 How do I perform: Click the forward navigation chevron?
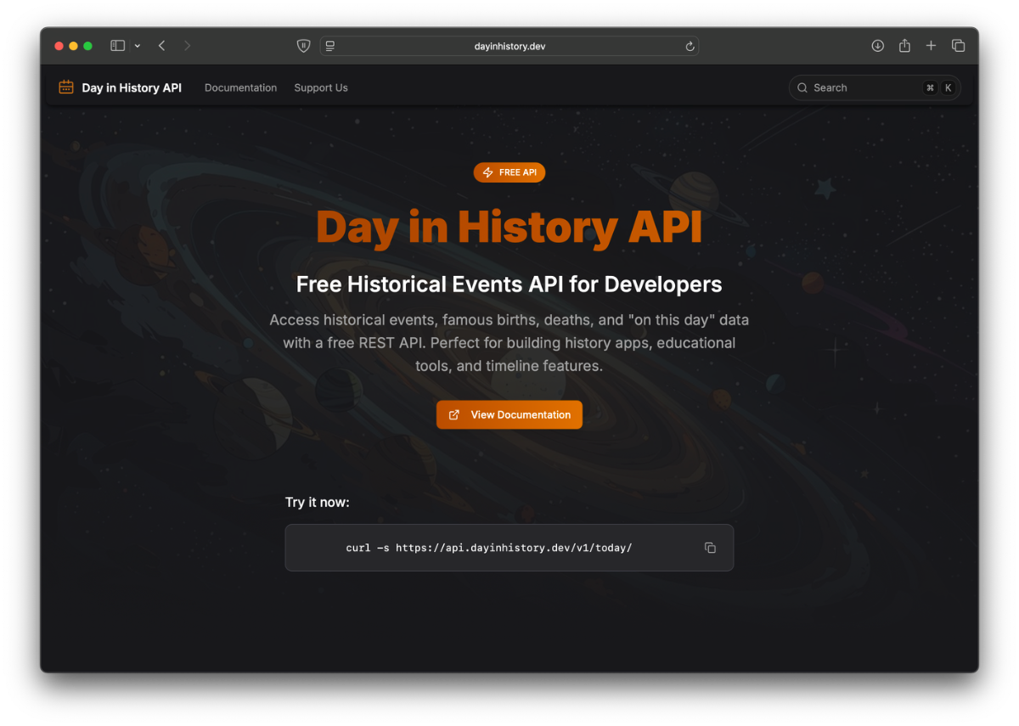coord(186,46)
